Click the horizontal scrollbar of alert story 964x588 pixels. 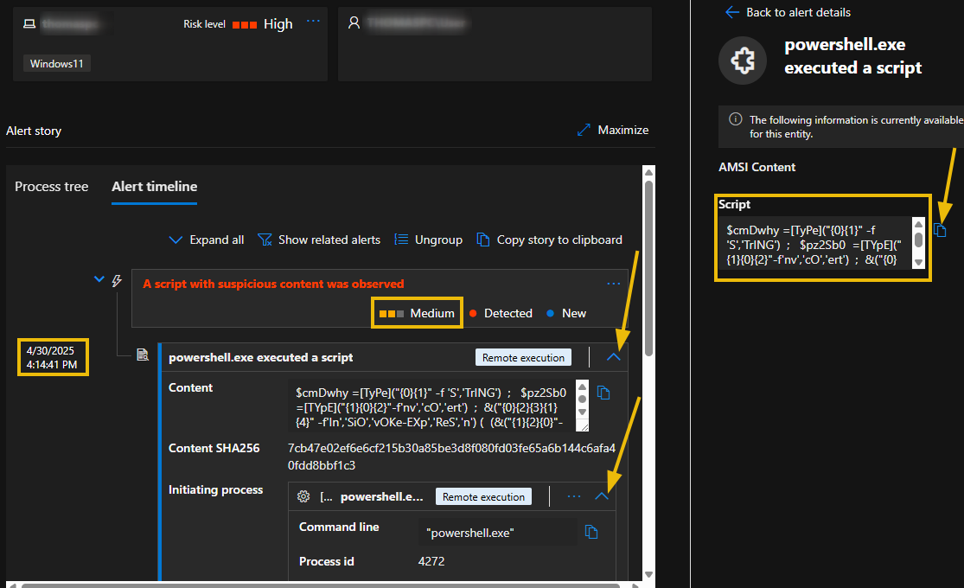click(x=320, y=585)
